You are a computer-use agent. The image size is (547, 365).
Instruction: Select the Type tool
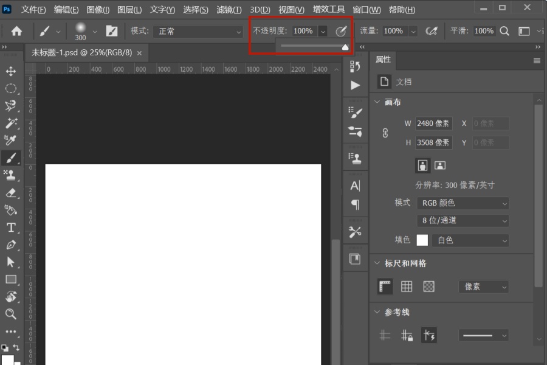tap(11, 228)
